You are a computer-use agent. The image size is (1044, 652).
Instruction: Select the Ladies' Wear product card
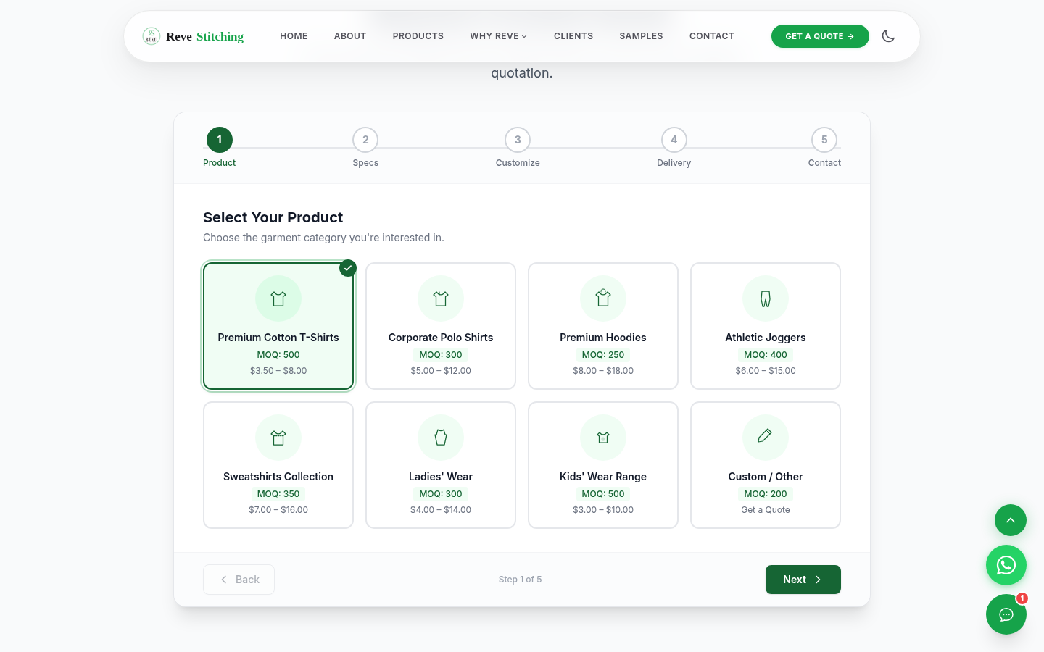[441, 465]
